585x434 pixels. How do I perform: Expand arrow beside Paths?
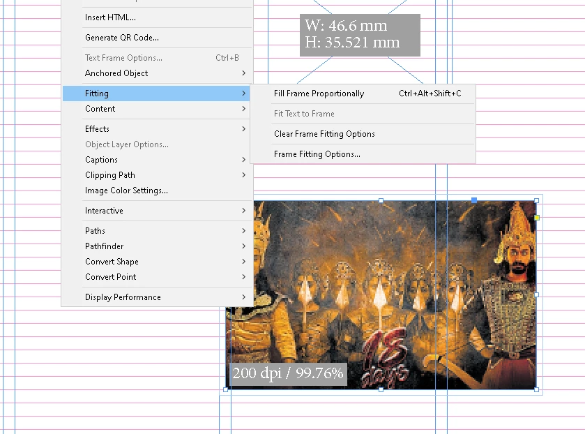pyautogui.click(x=243, y=230)
